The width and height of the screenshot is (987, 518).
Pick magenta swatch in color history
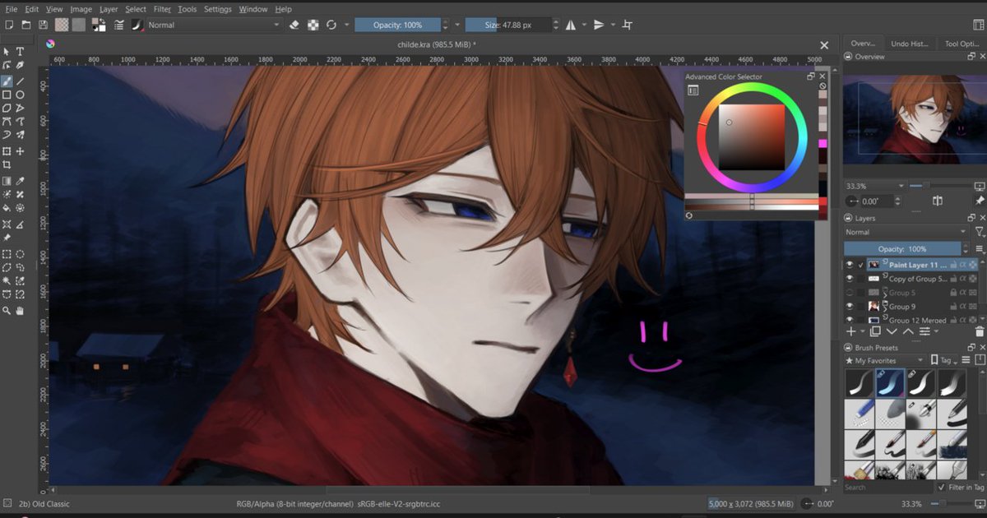coord(822,143)
